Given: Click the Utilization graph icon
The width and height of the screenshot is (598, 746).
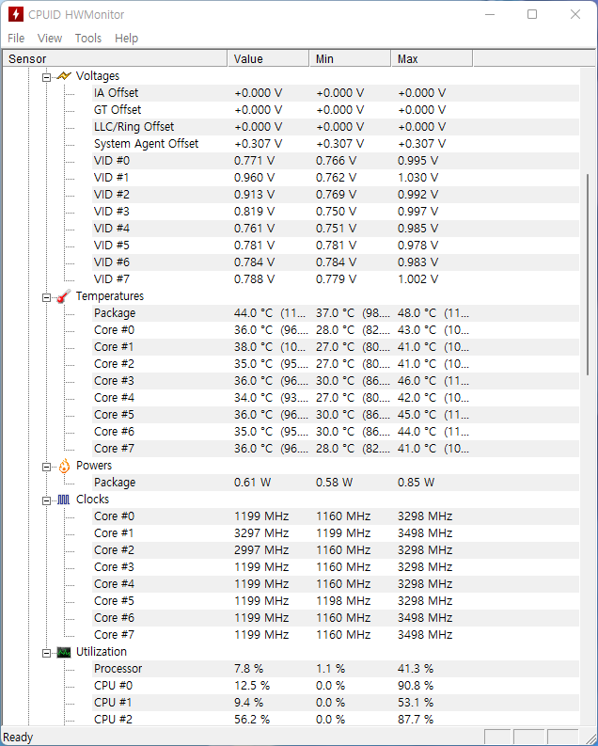Looking at the screenshot, I should coord(64,652).
